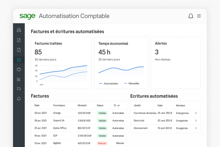The width and height of the screenshot is (220, 147).
Task: Toggle the Manuelles series in chart legend
Action: (x=131, y=84)
